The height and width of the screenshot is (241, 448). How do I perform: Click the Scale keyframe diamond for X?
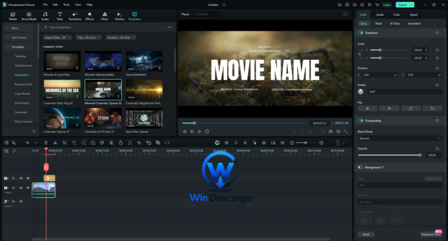(437, 50)
